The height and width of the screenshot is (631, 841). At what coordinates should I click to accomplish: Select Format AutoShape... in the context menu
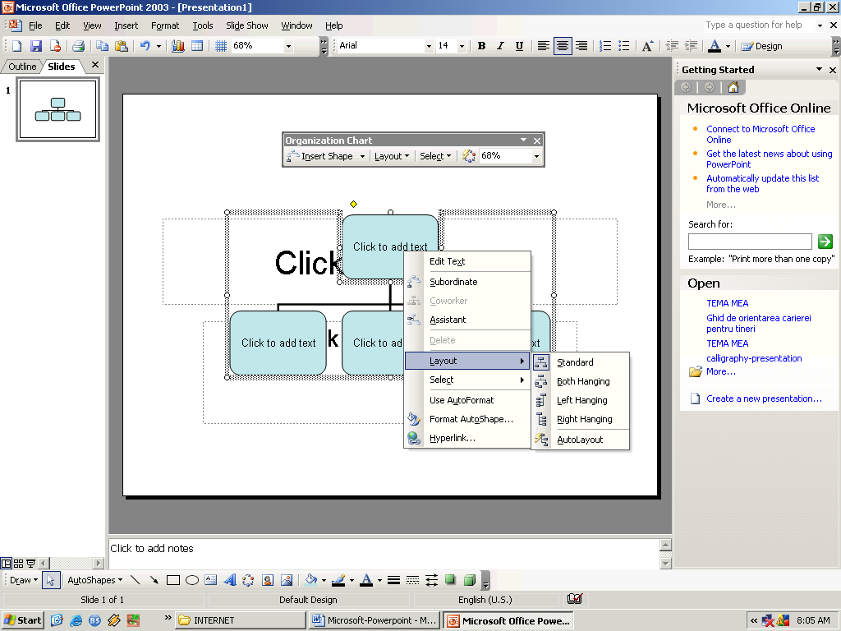click(467, 419)
